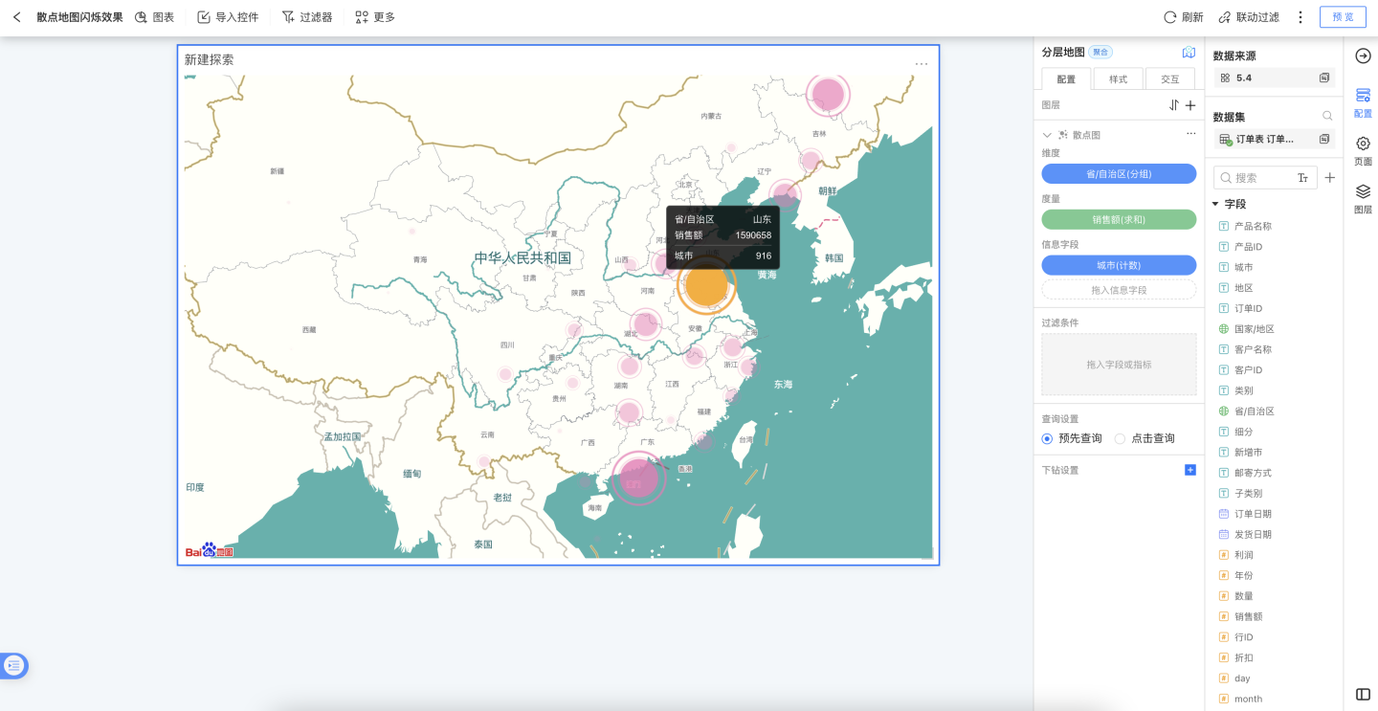Open 页面 settings in the right sidebar
The image size is (1378, 711).
(x=1363, y=149)
